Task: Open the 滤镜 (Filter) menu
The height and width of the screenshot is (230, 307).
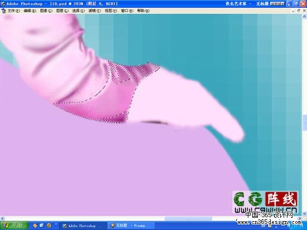Action: coord(95,11)
